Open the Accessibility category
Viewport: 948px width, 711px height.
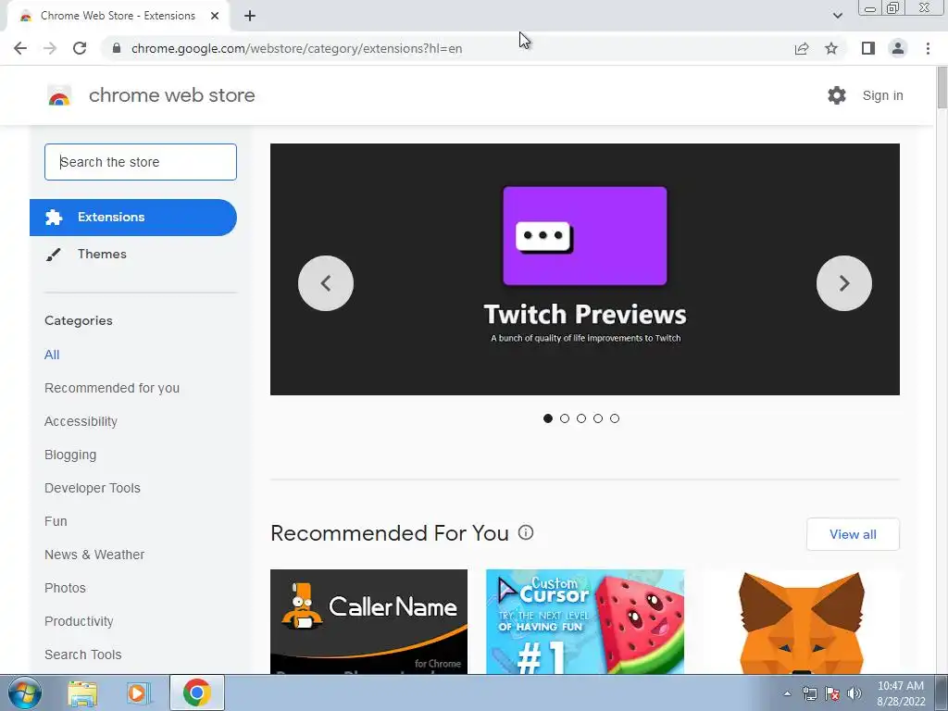pyautogui.click(x=81, y=421)
